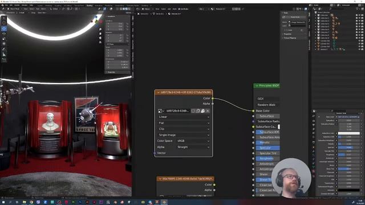Collapse the upper image texture node header arrow
Image resolution: width=365 pixels, height=205 pixels.
click(159, 92)
